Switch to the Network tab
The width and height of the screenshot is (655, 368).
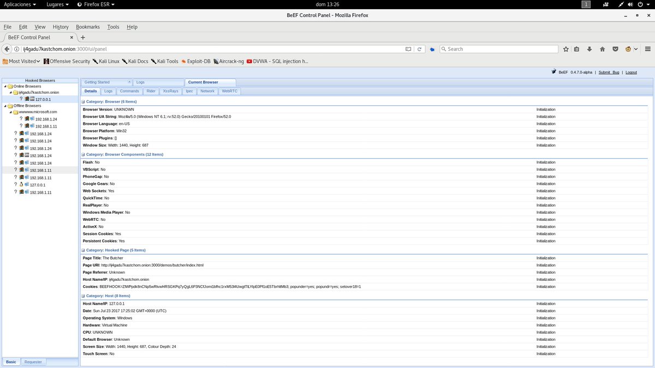click(x=207, y=91)
